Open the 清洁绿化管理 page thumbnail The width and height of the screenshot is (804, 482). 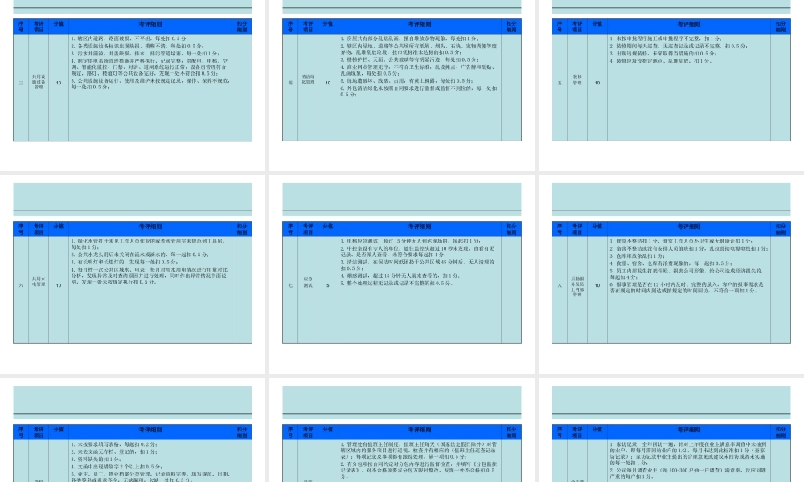coord(402,84)
